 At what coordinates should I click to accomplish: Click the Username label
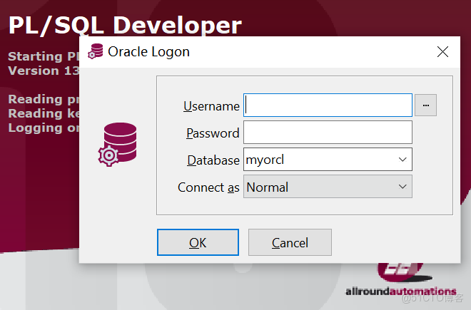(211, 106)
